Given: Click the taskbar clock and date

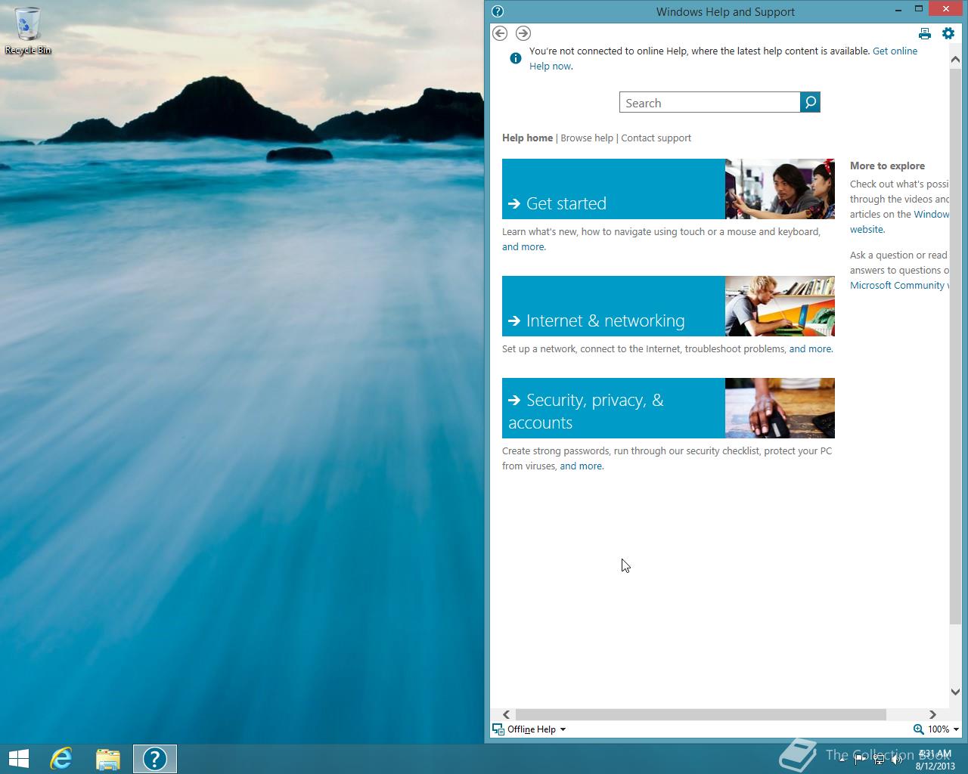Looking at the screenshot, I should (934, 760).
